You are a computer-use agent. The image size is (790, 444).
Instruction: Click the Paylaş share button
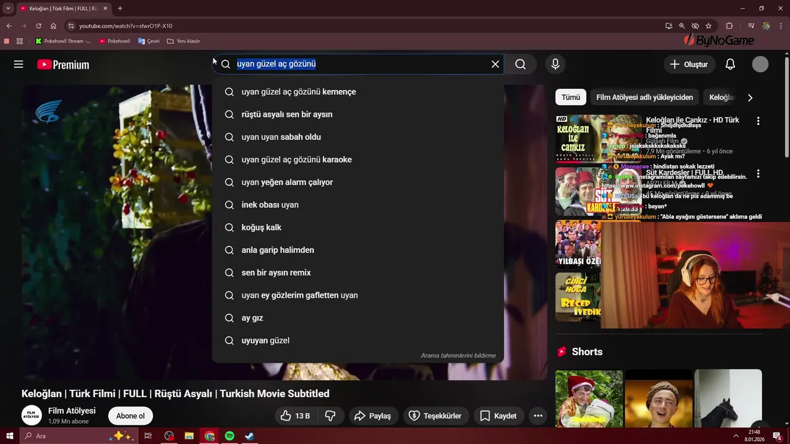click(x=373, y=416)
